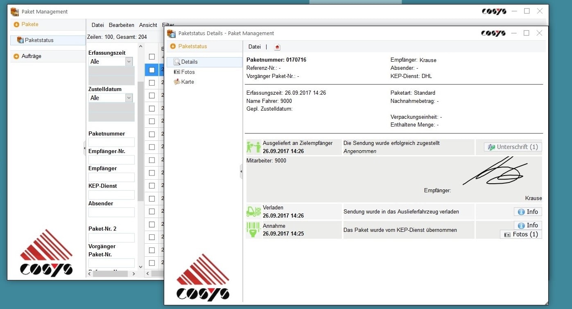The image size is (572, 309).
Task: Click 'Das Paket wurde vom KEP-Dienst übernommen' text
Action: click(x=400, y=230)
